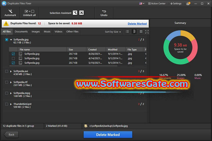The height and width of the screenshot is (141, 212).
Task: Switch to the Videos tab
Action: pyautogui.click(x=58, y=31)
